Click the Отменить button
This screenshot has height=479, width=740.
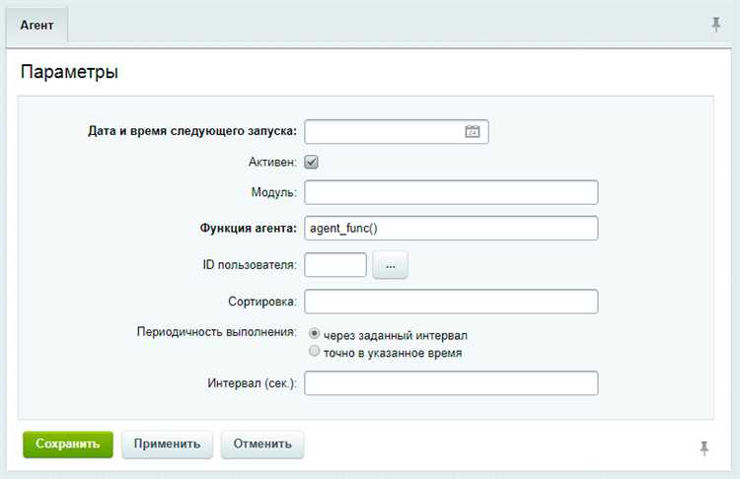[262, 445]
